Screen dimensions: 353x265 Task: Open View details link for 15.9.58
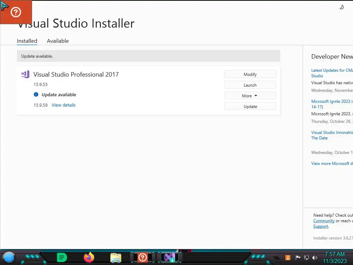pyautogui.click(x=63, y=105)
